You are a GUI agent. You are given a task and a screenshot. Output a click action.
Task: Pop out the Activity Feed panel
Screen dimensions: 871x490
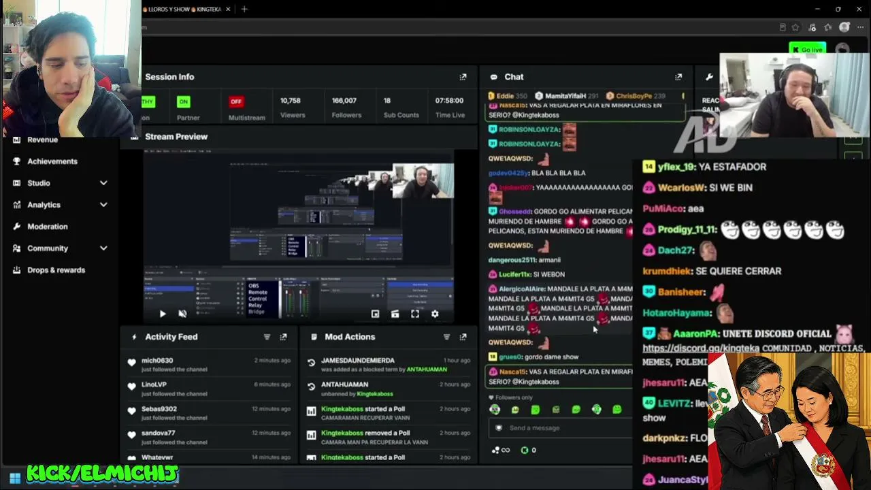pos(283,337)
